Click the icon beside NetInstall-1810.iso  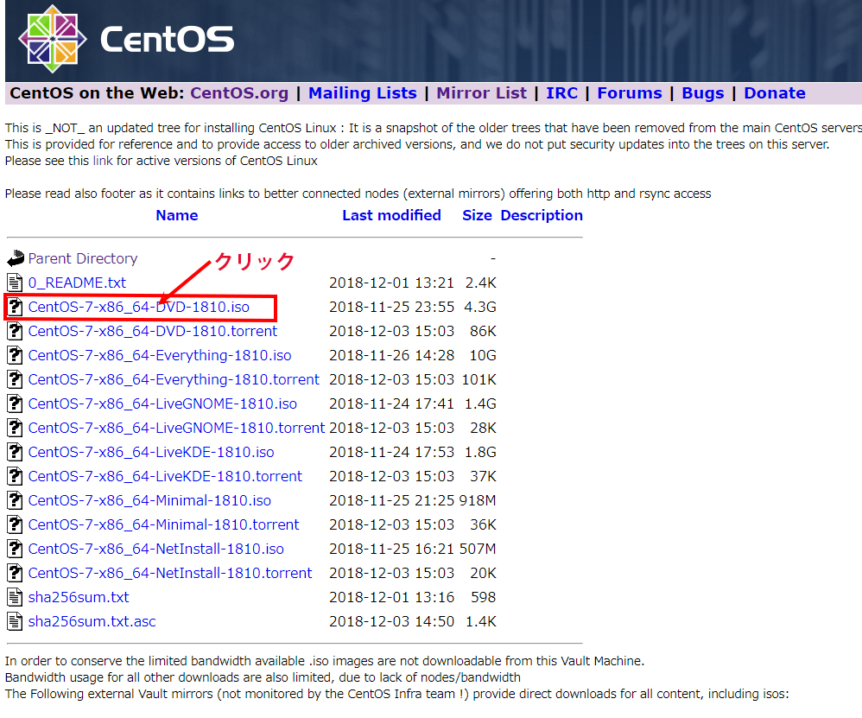coord(15,549)
